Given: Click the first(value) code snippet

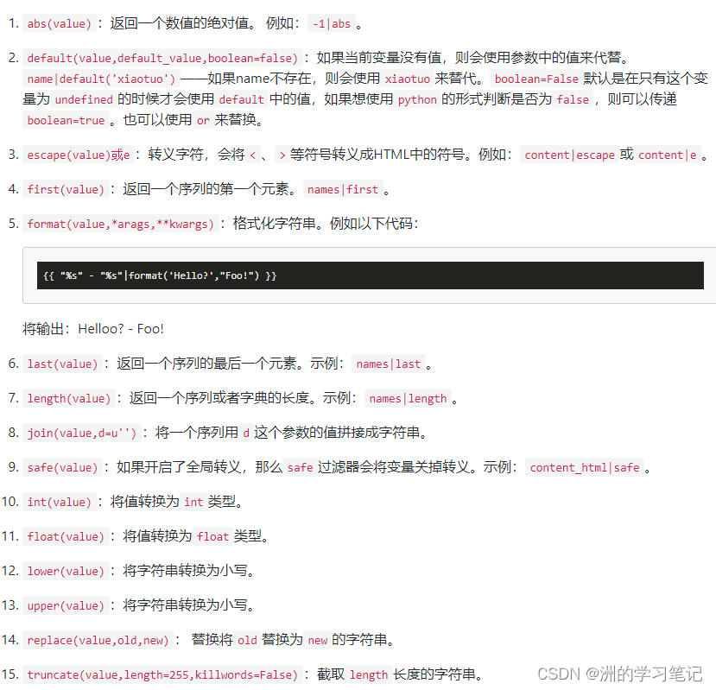Looking at the screenshot, I should (x=66, y=189).
